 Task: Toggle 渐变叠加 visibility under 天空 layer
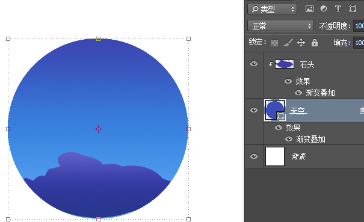[x=289, y=139]
